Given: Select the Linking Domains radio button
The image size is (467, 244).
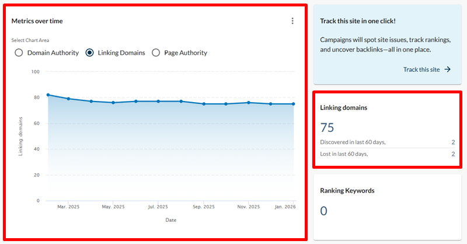Looking at the screenshot, I should click(x=89, y=53).
